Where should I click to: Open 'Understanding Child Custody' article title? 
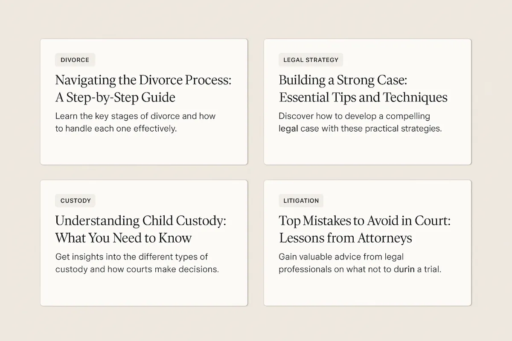point(140,221)
